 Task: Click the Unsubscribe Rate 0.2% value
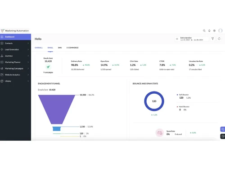pyautogui.click(x=192, y=65)
